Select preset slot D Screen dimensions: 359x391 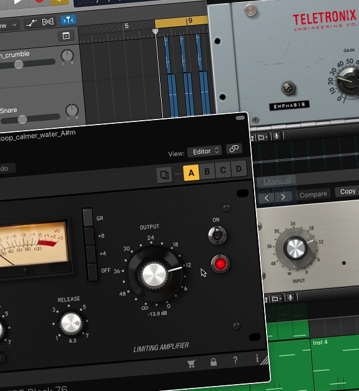click(239, 169)
